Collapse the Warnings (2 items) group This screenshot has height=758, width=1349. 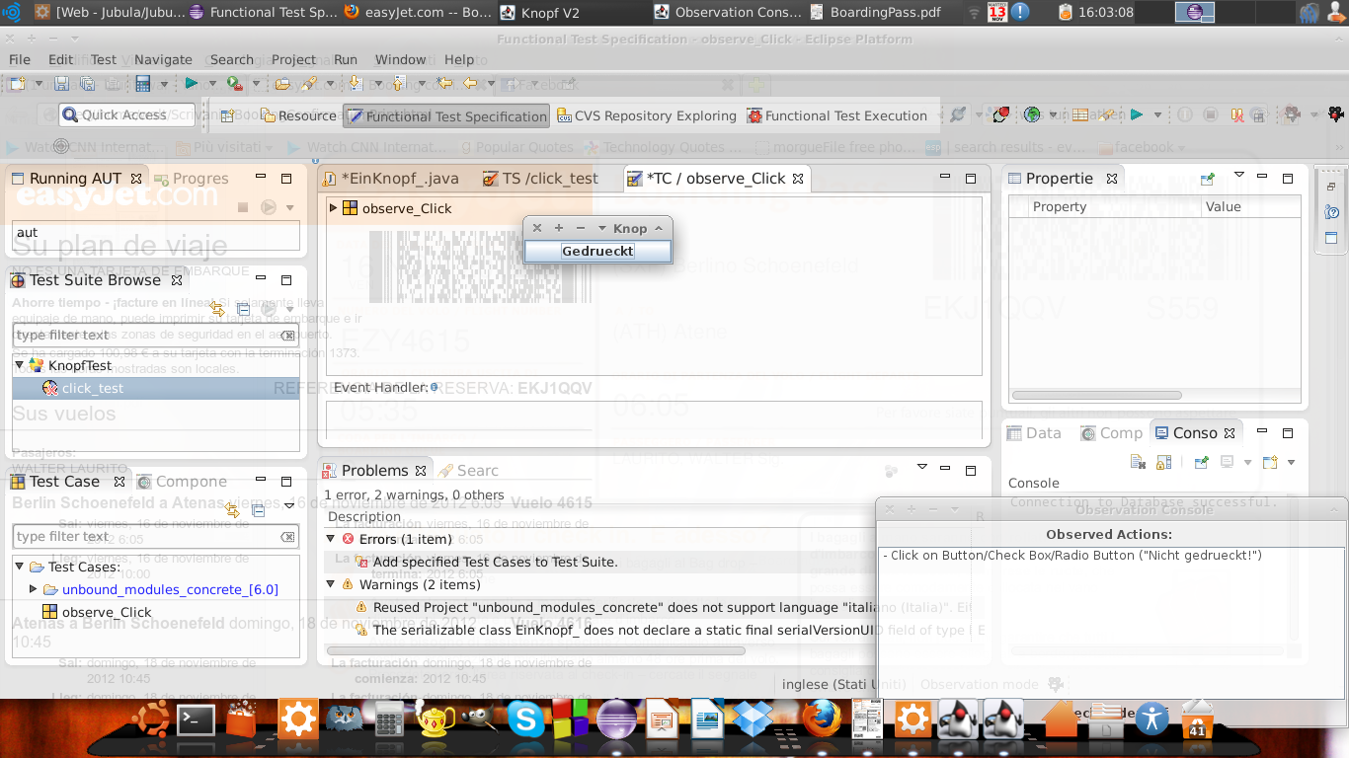tap(331, 584)
